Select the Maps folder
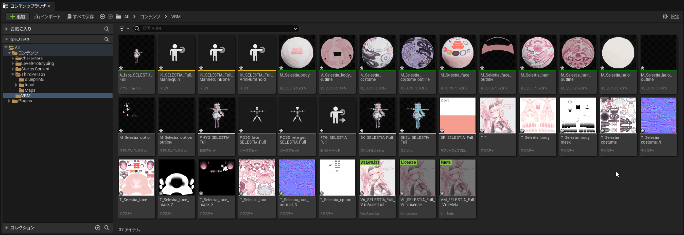Screen dimensions: 684x235 click(x=58, y=90)
